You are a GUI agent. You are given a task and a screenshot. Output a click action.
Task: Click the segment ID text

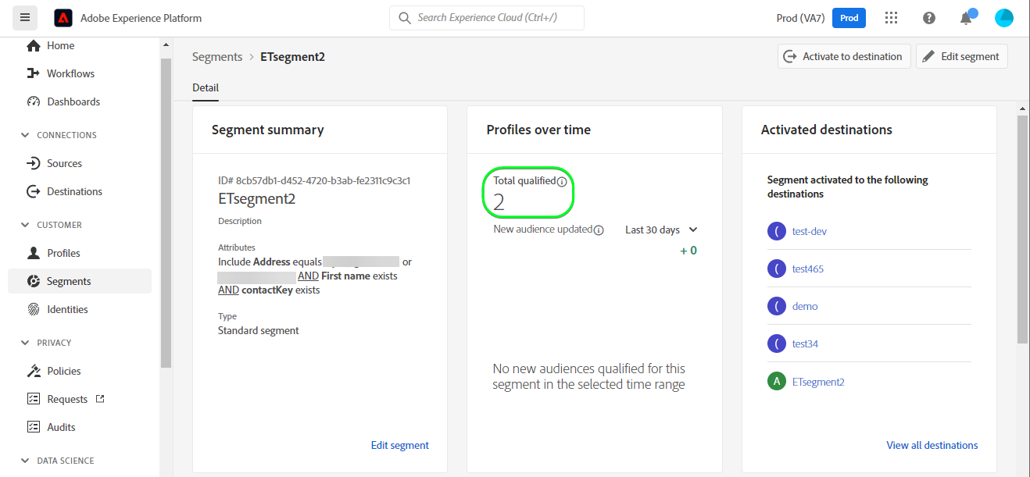314,180
